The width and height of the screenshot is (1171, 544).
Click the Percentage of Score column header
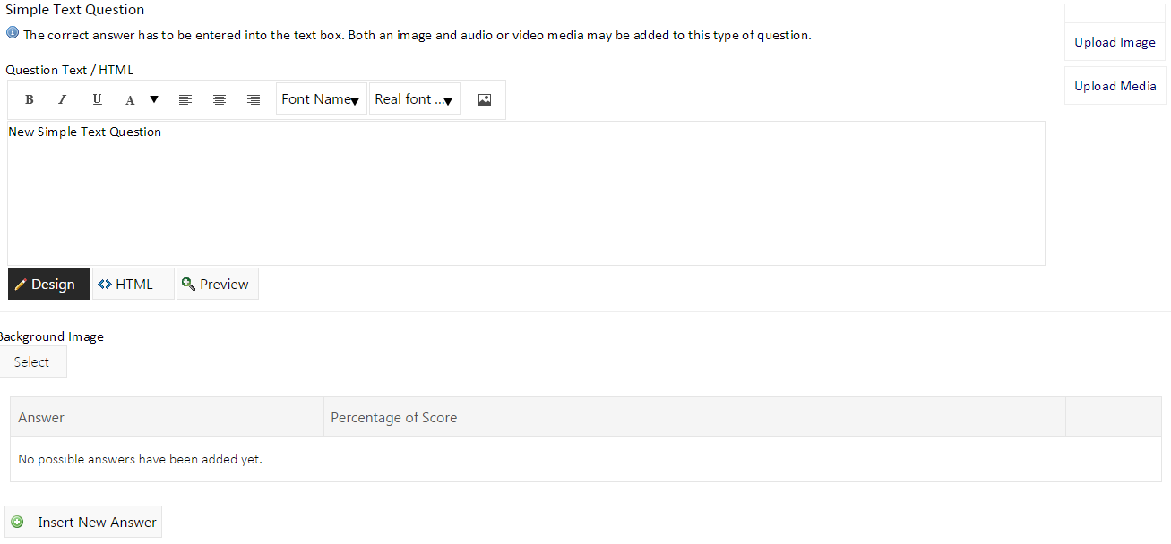(x=394, y=417)
